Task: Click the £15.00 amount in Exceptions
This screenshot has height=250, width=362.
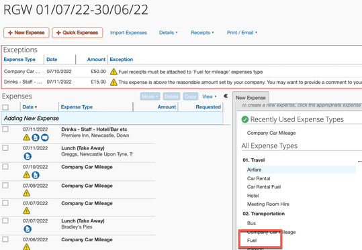Action: point(98,82)
